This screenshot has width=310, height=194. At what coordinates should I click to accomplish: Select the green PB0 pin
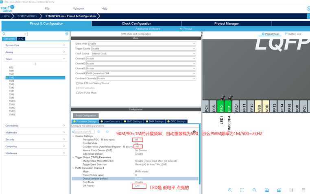(x=221, y=106)
